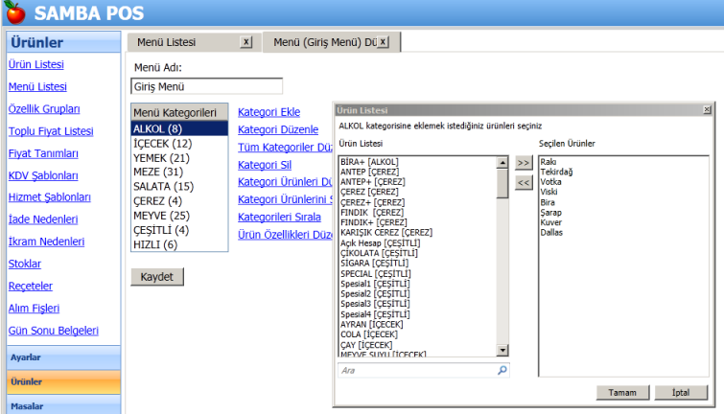Click Kategori Sil link
The height and width of the screenshot is (414, 724).
tap(265, 165)
